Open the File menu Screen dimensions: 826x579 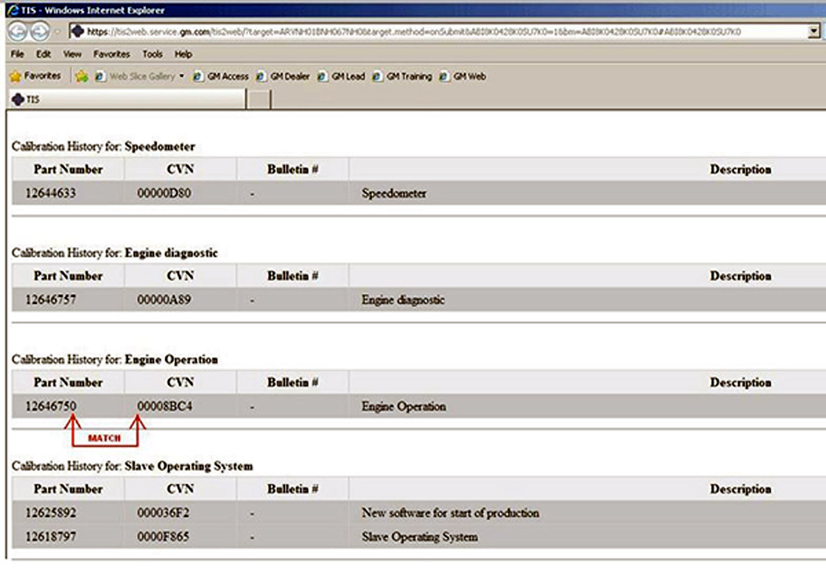click(x=17, y=54)
